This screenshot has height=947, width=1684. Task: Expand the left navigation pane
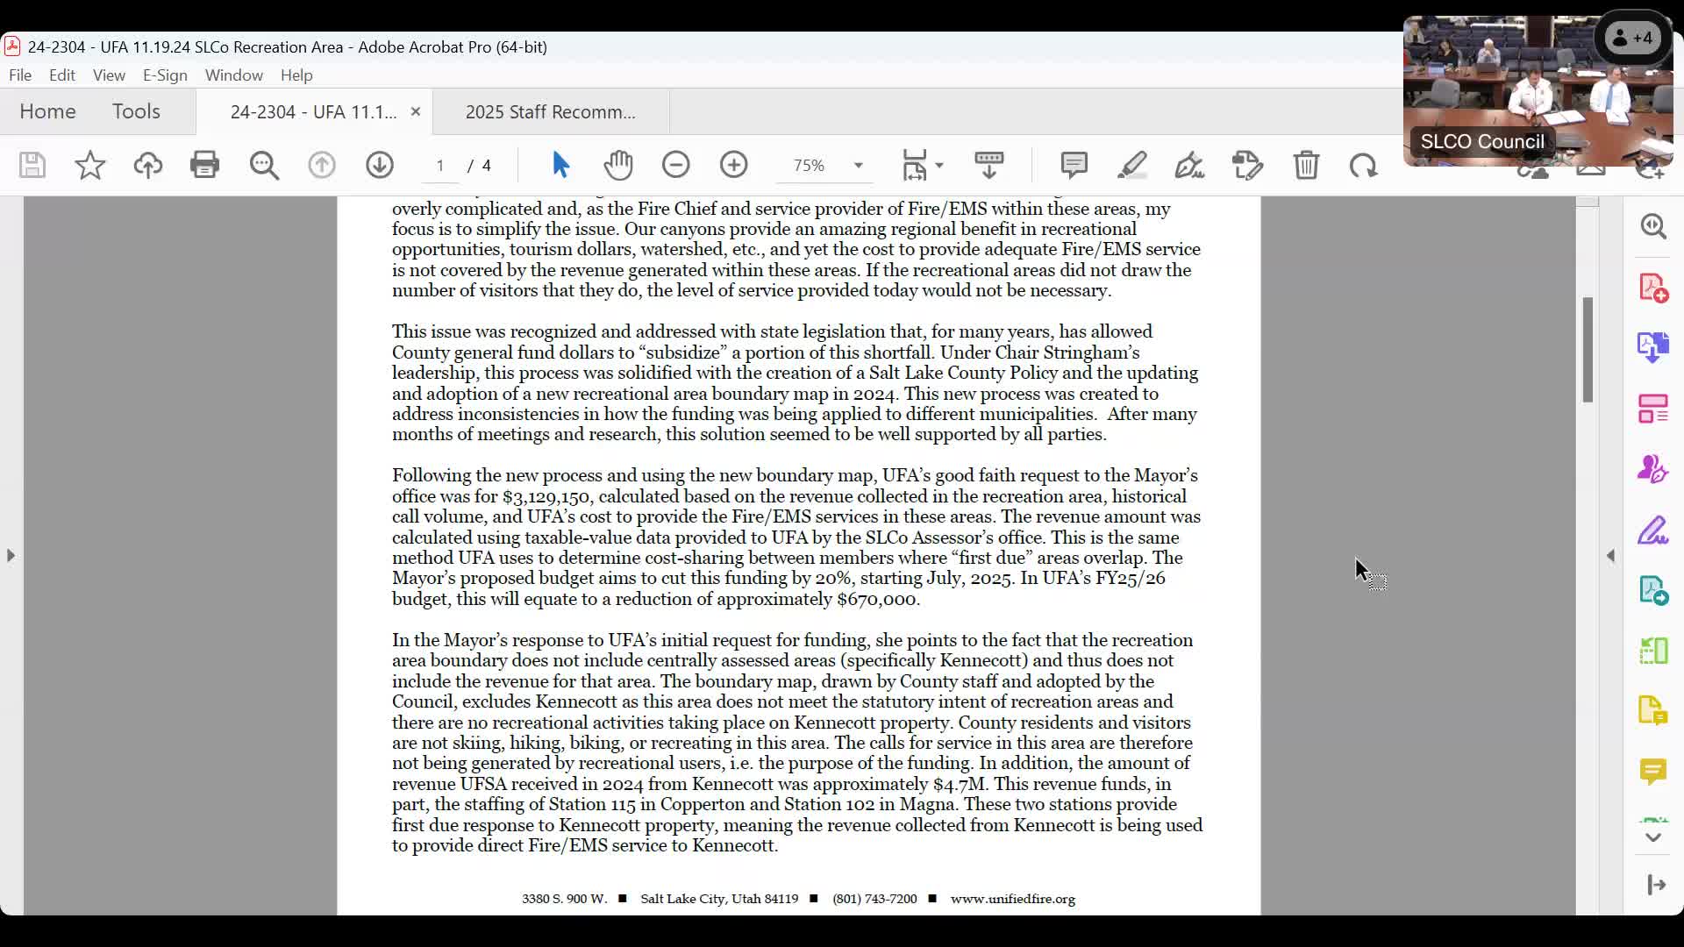tap(11, 555)
